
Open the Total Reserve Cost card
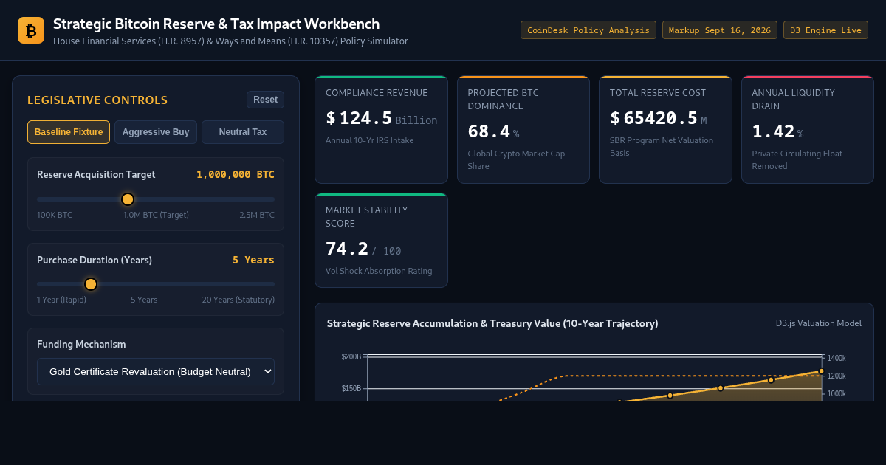665,129
